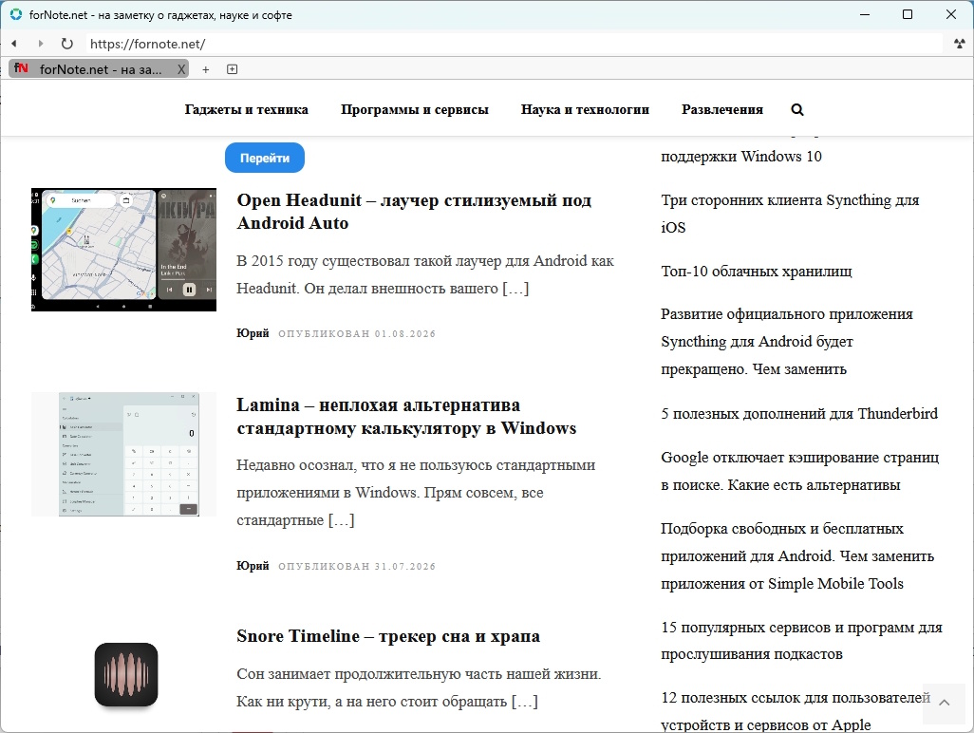974x733 pixels.
Task: Click the browser forward arrow
Action: 41,44
